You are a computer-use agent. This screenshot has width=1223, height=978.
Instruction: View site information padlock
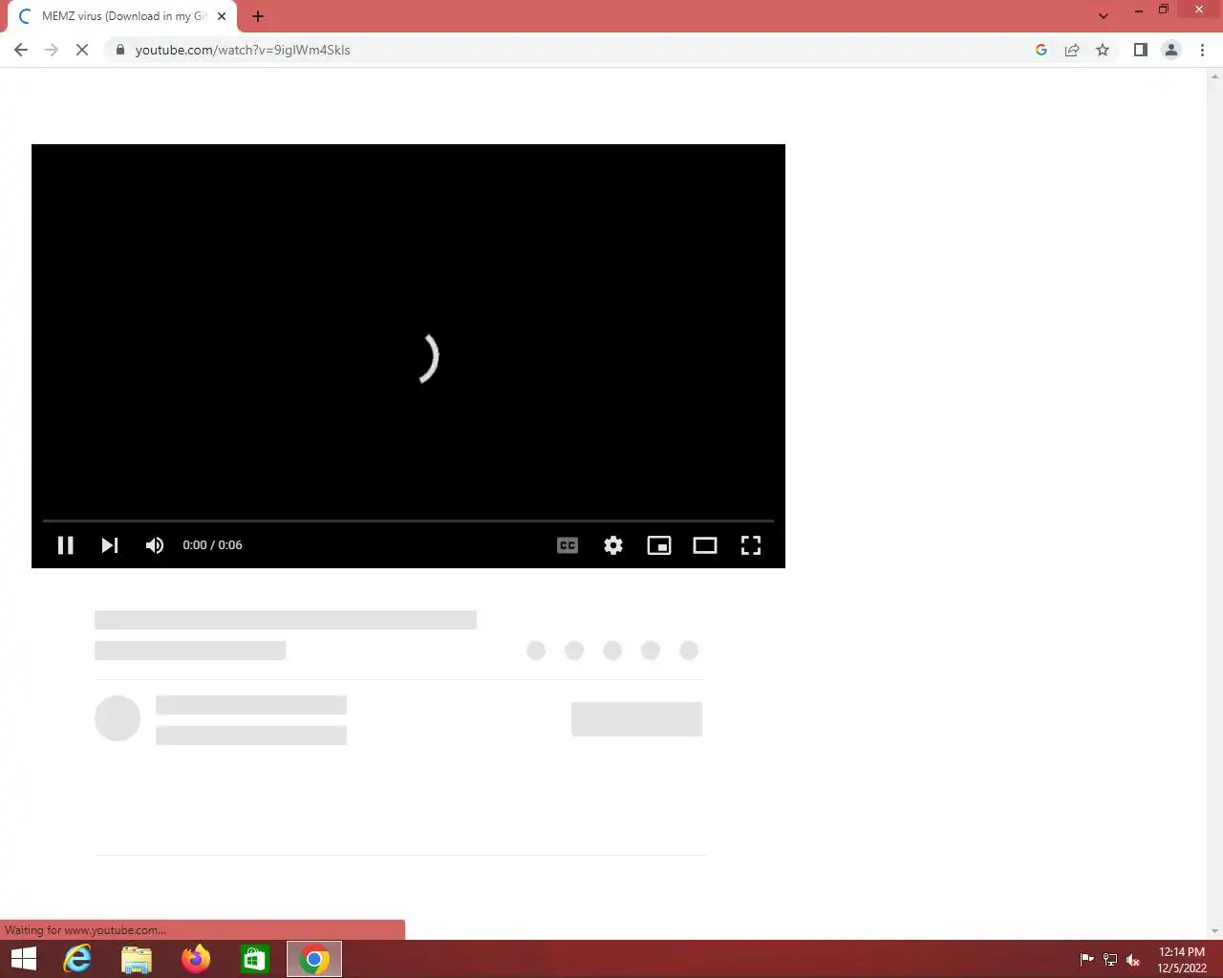click(119, 50)
